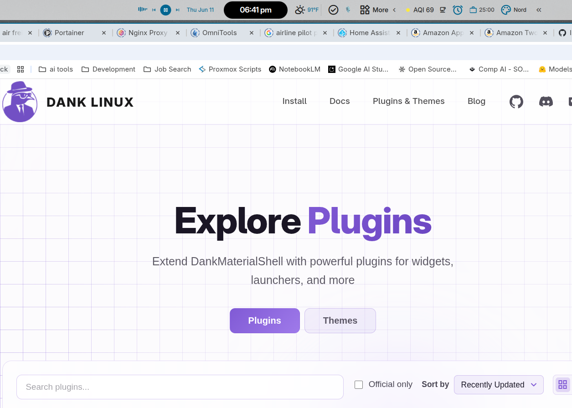Select the Themes toggle button
The width and height of the screenshot is (572, 408).
(340, 320)
